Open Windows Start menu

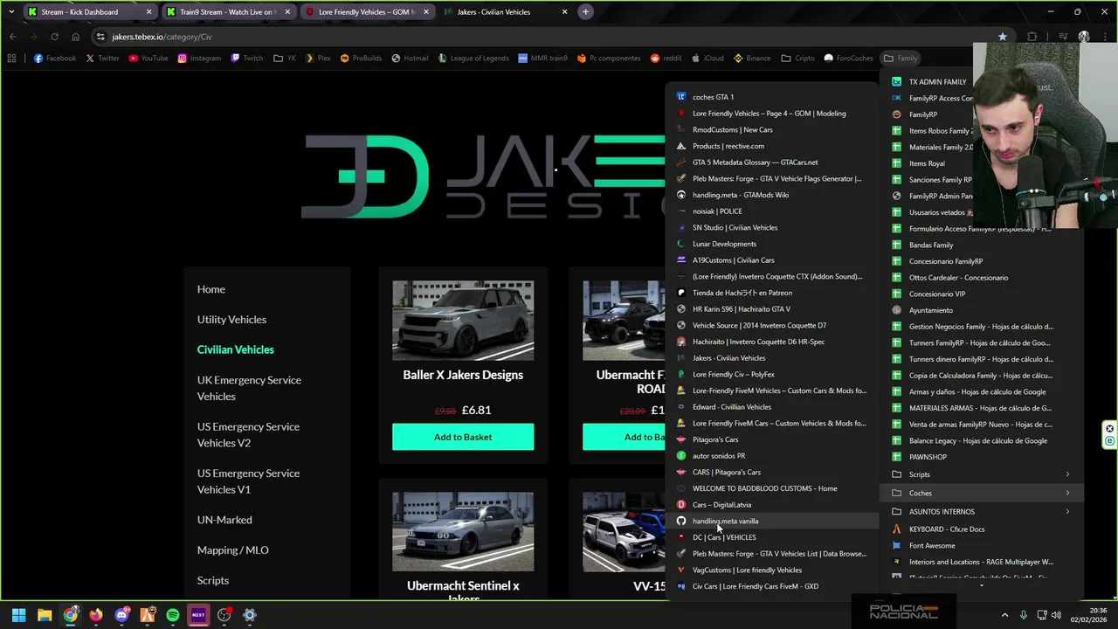click(18, 615)
